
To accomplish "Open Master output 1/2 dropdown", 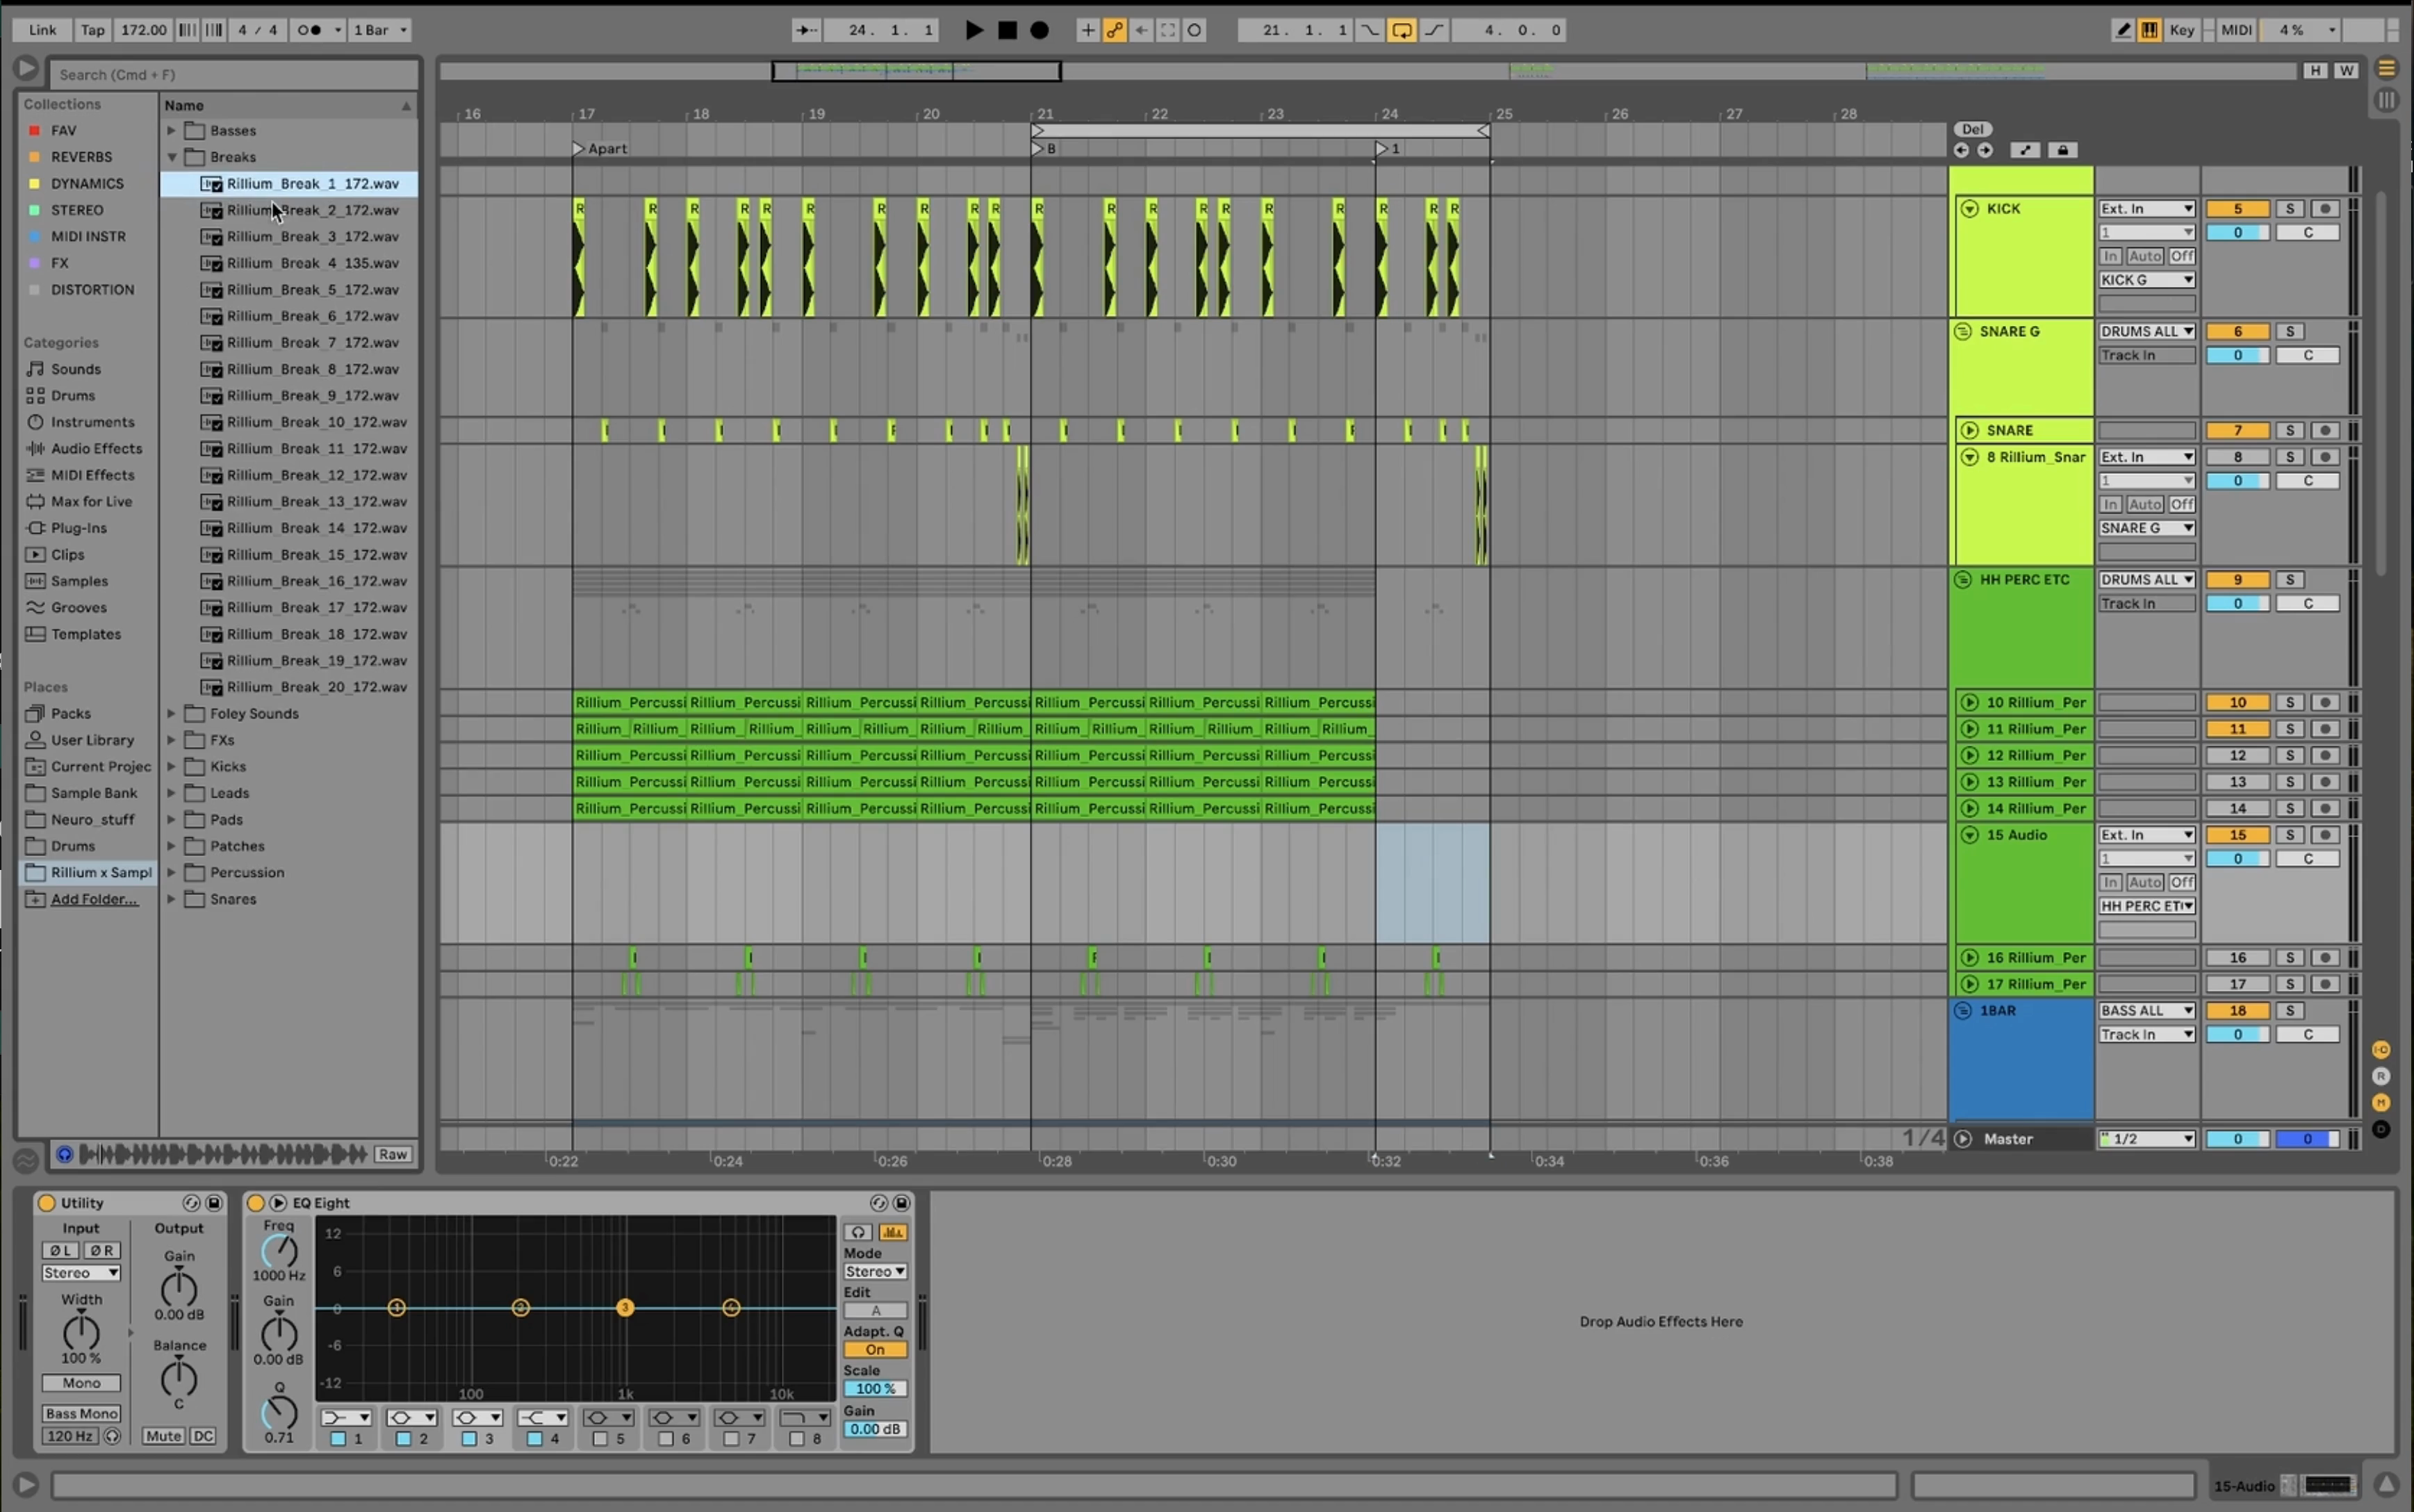I will [x=2146, y=1138].
